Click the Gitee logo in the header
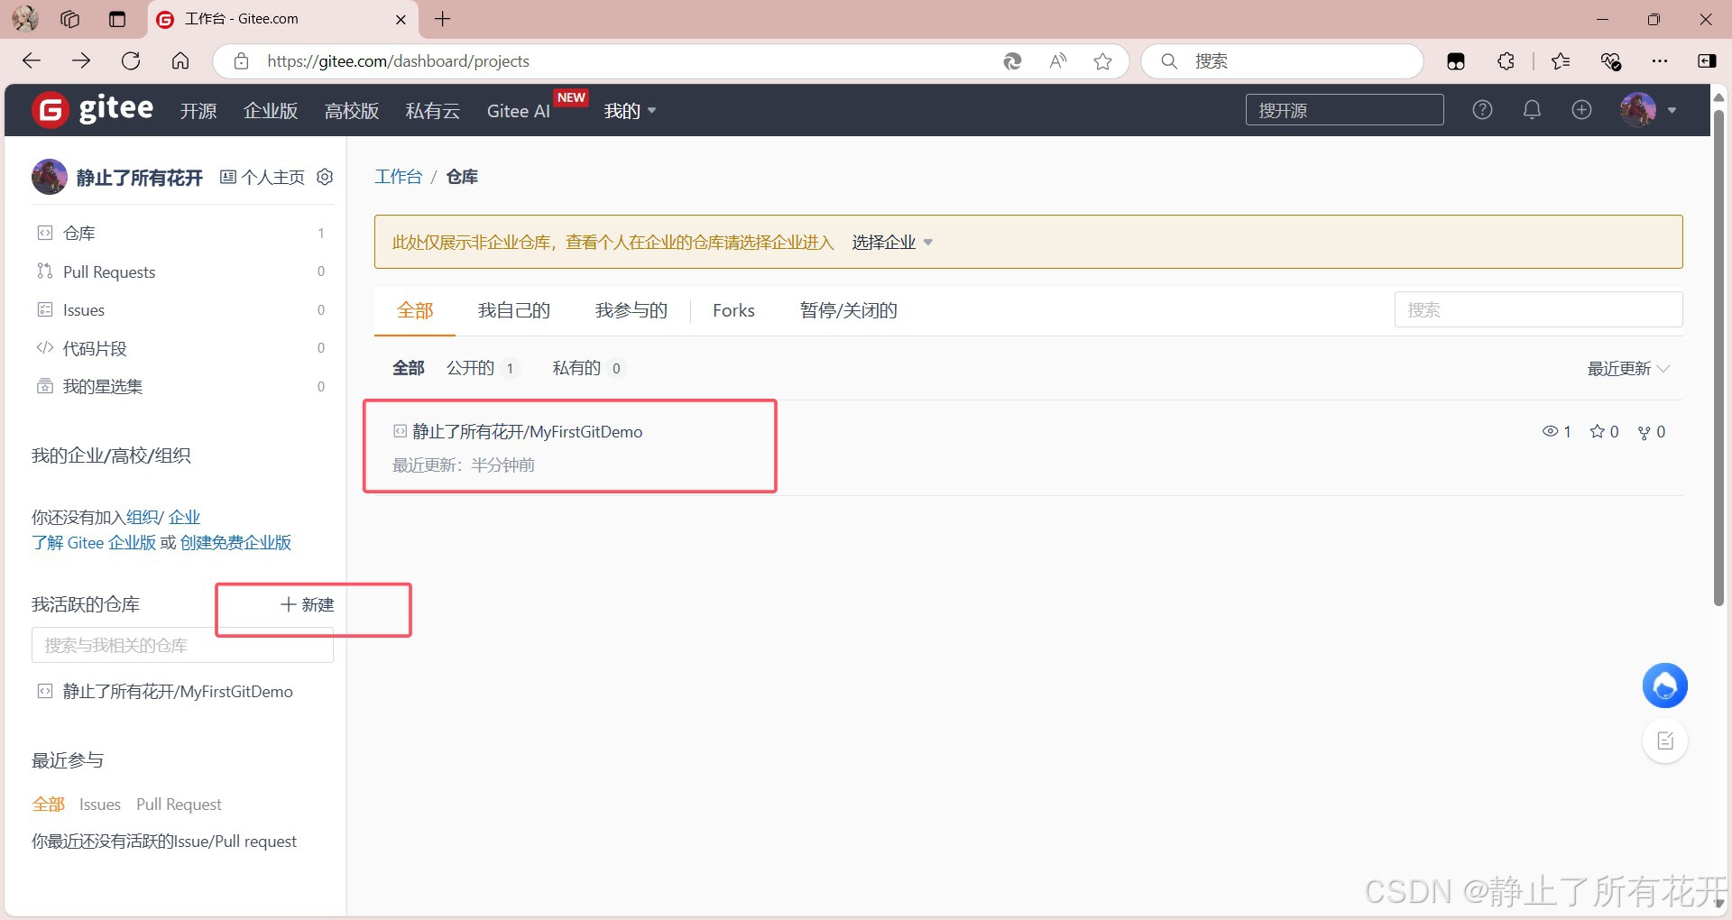 (x=93, y=110)
